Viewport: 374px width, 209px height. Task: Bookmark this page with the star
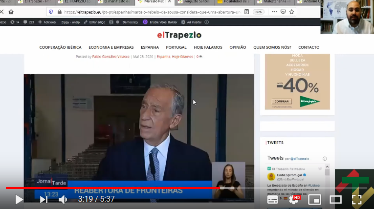pyautogui.click(x=291, y=12)
